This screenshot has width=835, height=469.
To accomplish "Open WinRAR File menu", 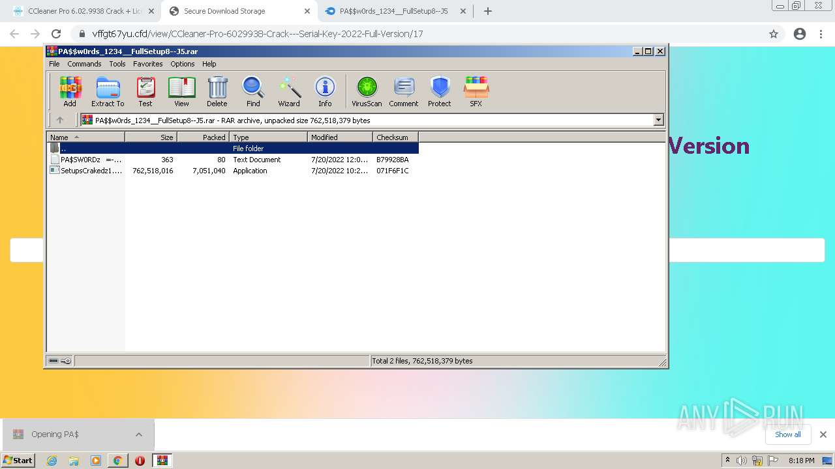I will [x=54, y=64].
